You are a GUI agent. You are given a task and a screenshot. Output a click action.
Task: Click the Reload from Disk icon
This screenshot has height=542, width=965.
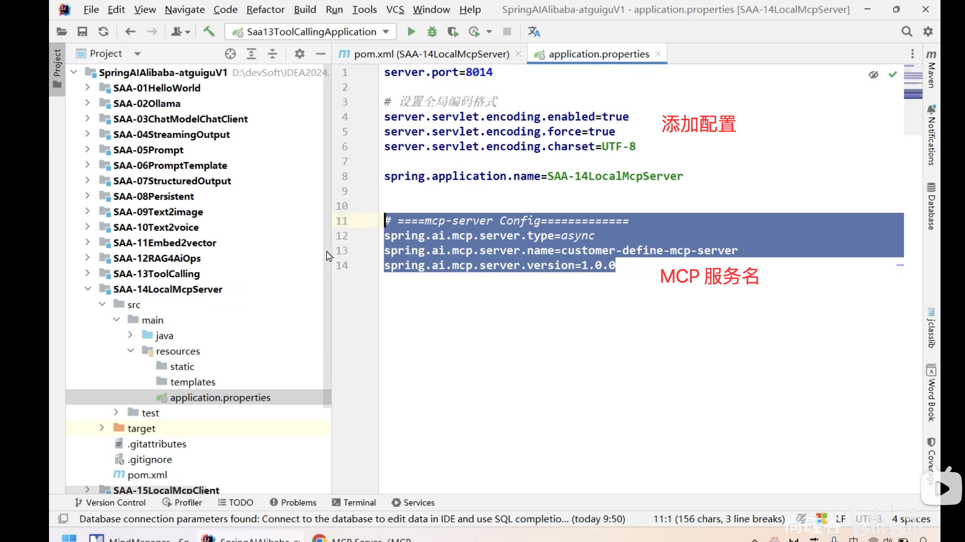coord(103,32)
